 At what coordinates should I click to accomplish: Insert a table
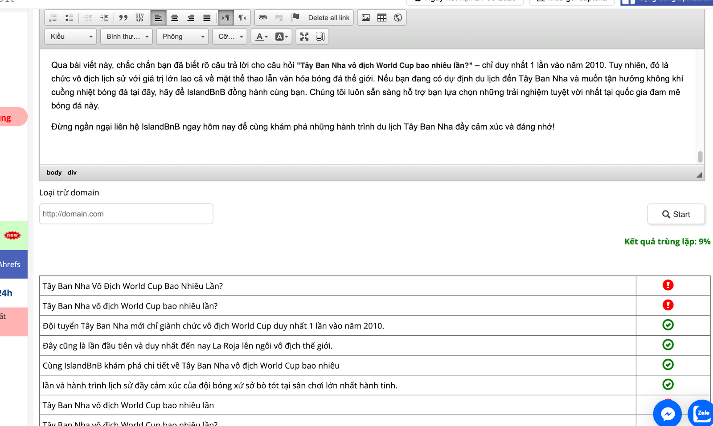(x=382, y=18)
